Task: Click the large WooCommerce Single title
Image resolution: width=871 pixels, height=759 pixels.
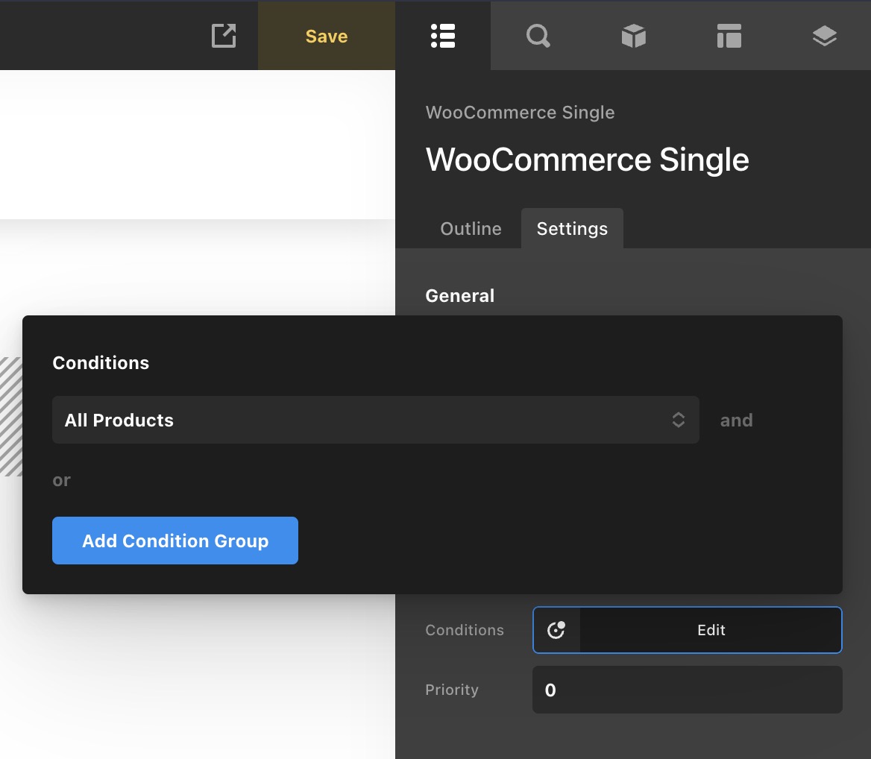Action: pos(587,160)
